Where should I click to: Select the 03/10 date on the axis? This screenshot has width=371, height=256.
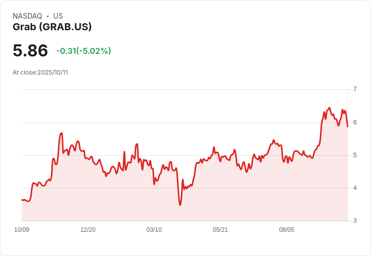pyautogui.click(x=154, y=230)
